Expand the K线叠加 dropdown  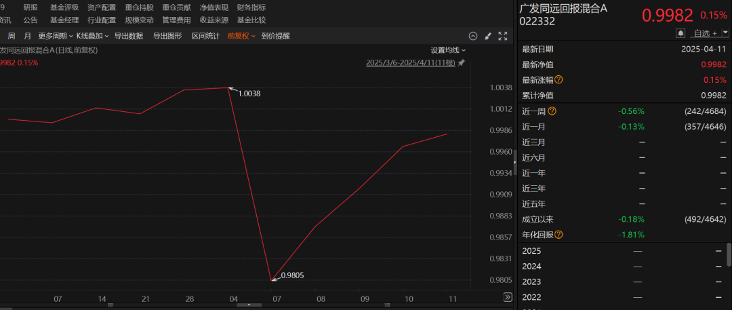click(92, 36)
